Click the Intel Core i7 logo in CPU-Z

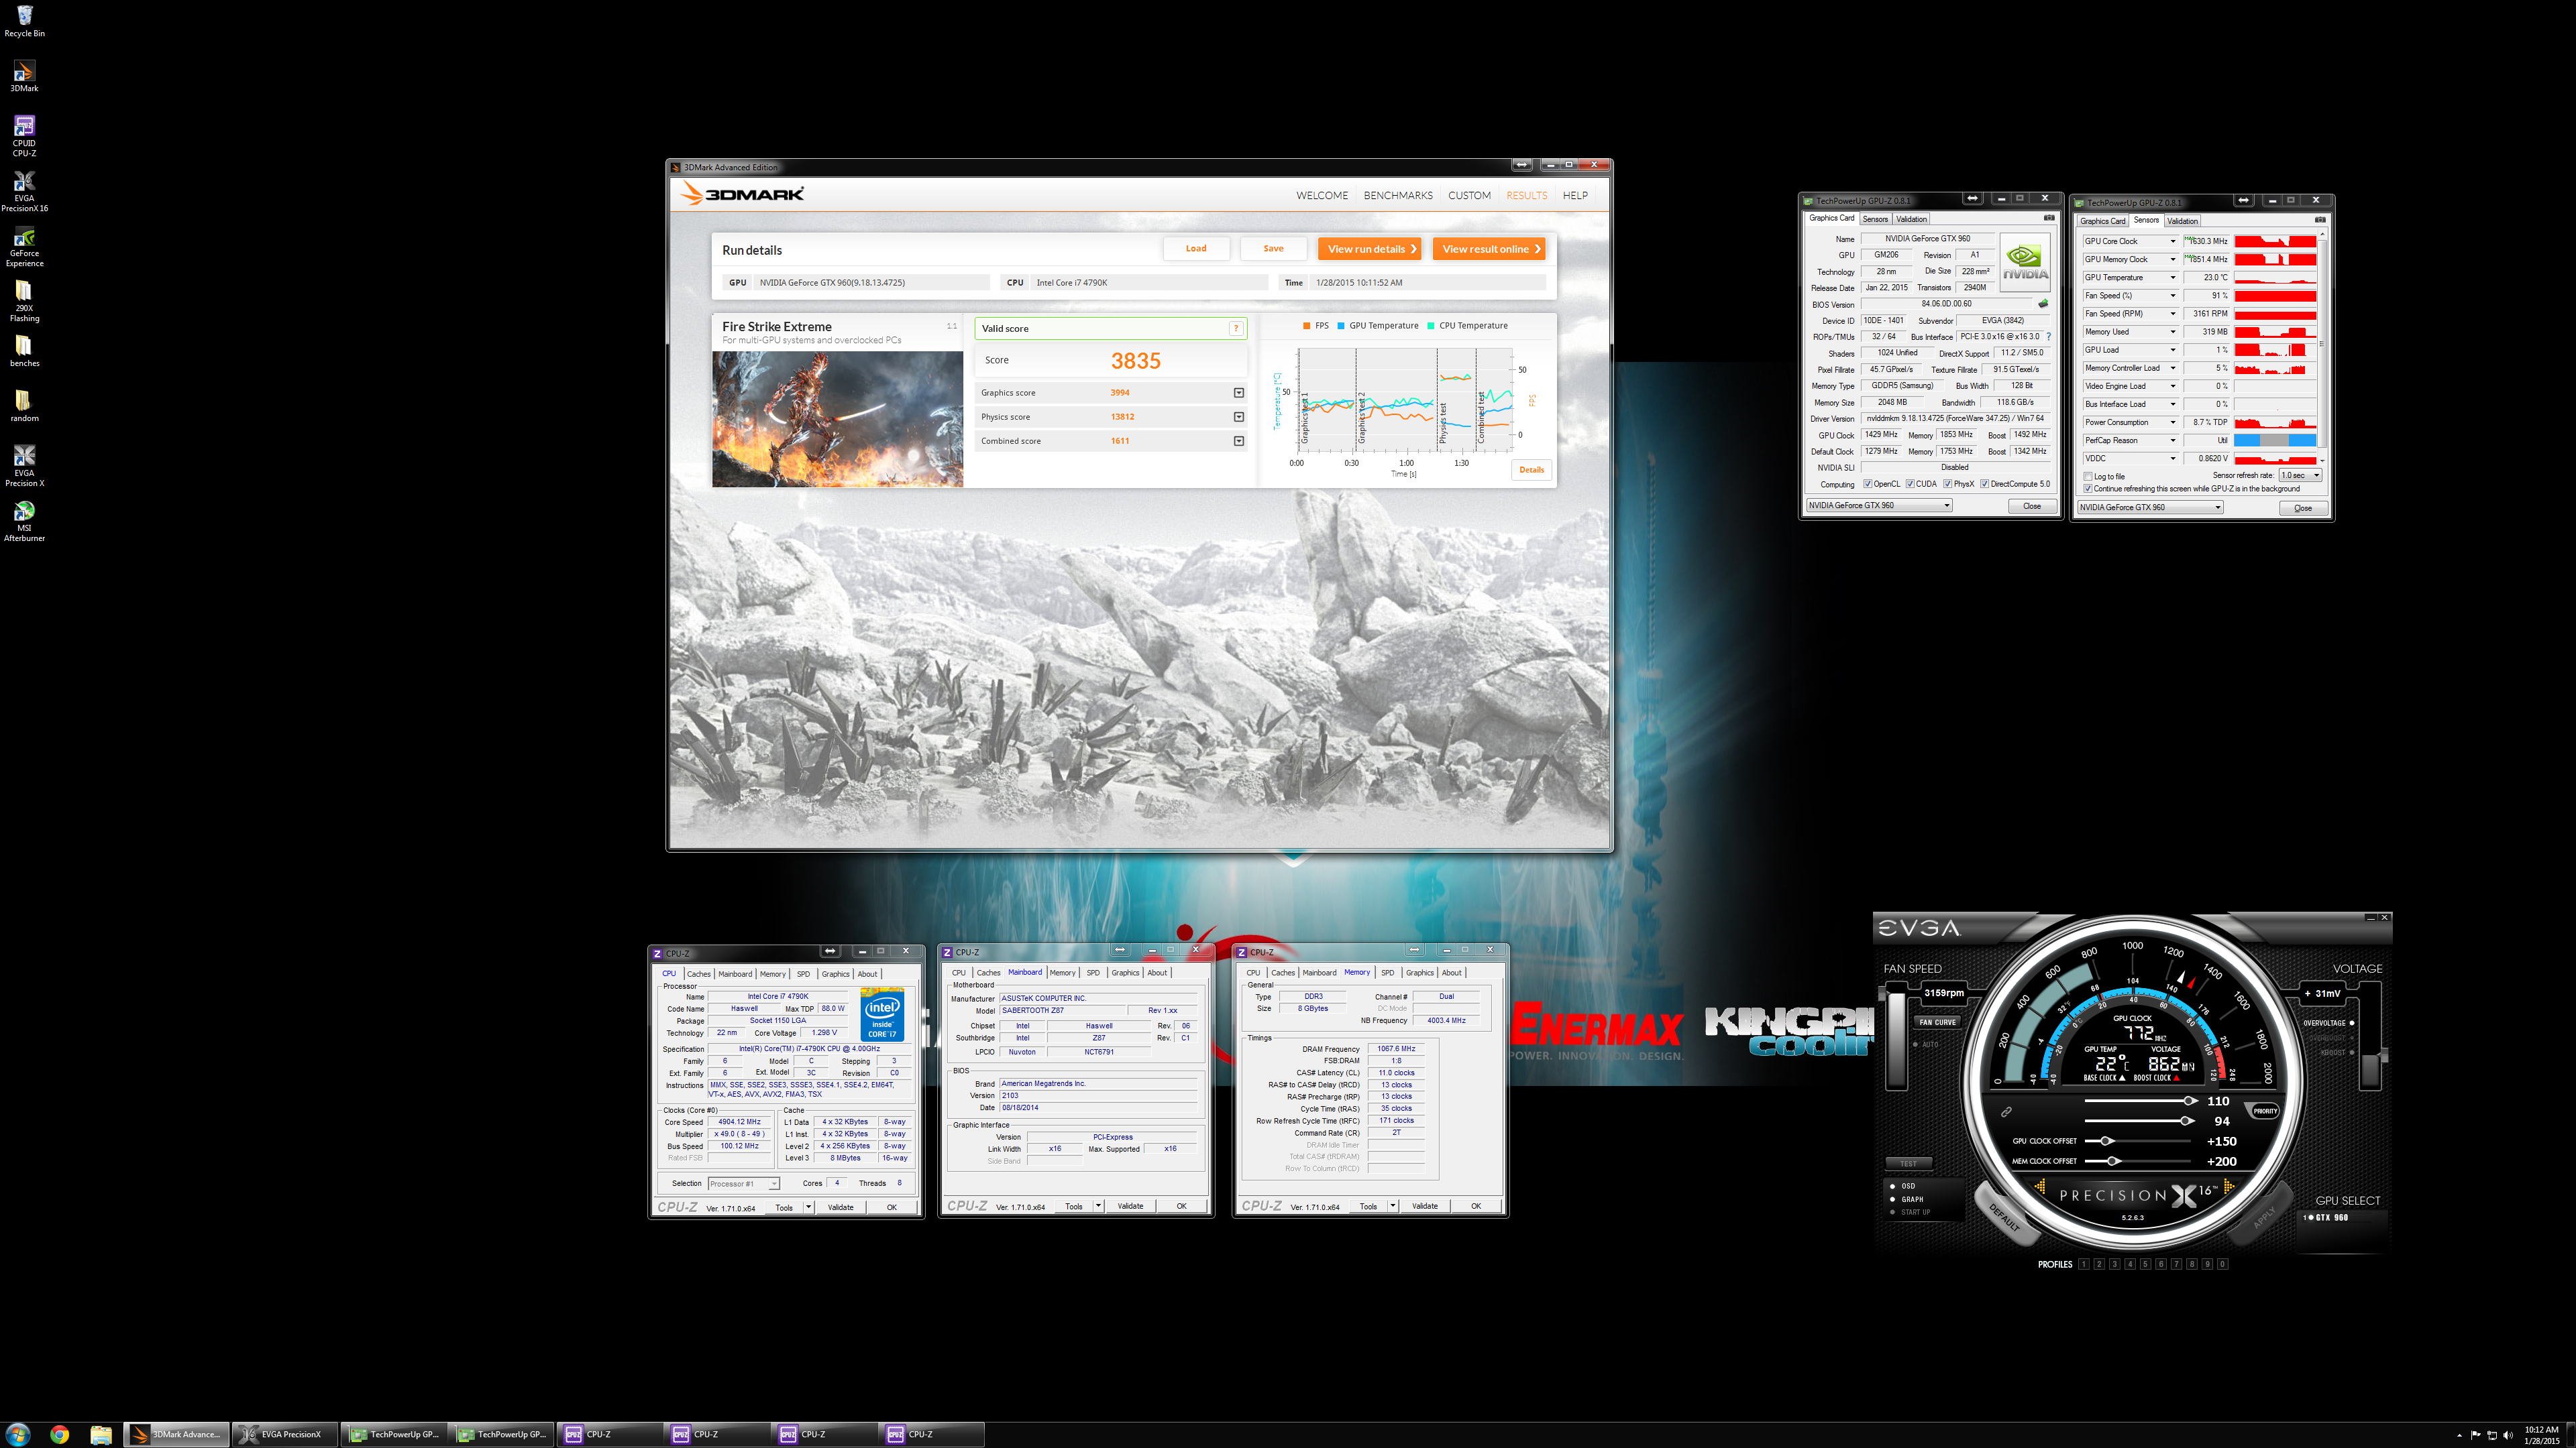[x=882, y=1014]
